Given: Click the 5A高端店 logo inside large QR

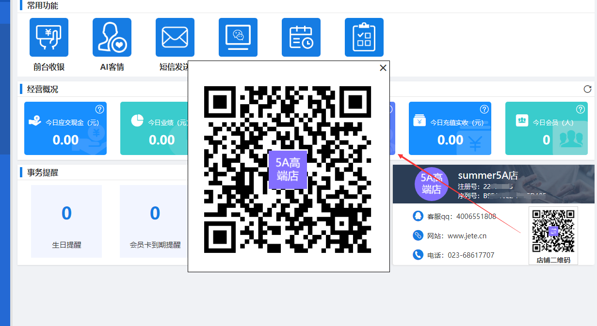Looking at the screenshot, I should tap(288, 170).
